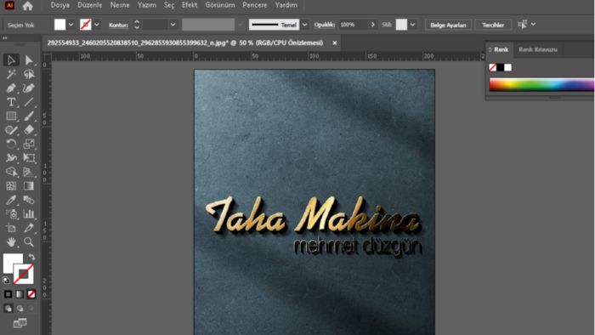Select the Selection tool arrow
The width and height of the screenshot is (595, 335).
point(11,60)
